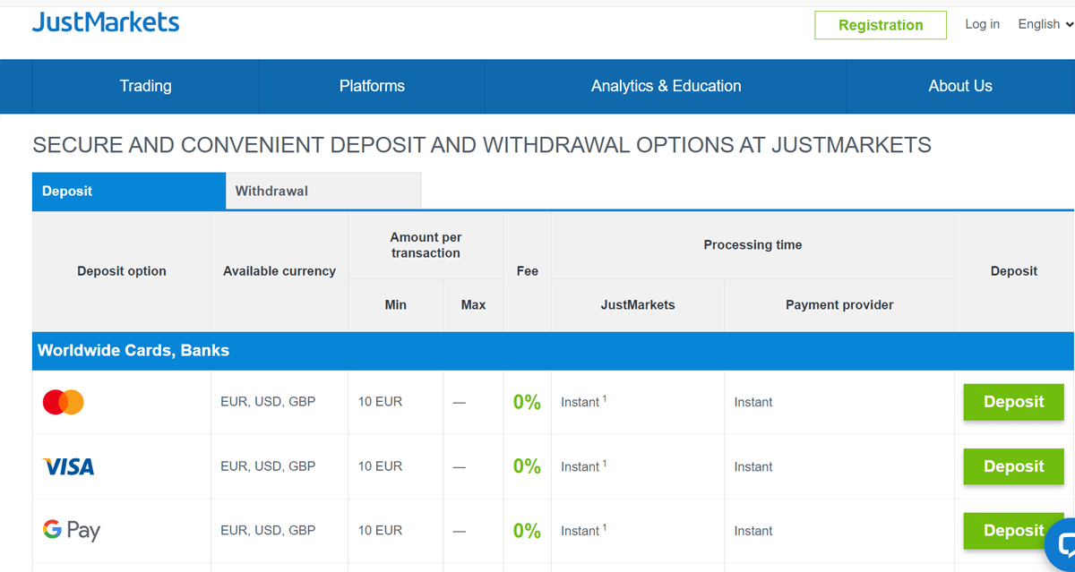
Task: Click the Registration button
Action: click(881, 25)
